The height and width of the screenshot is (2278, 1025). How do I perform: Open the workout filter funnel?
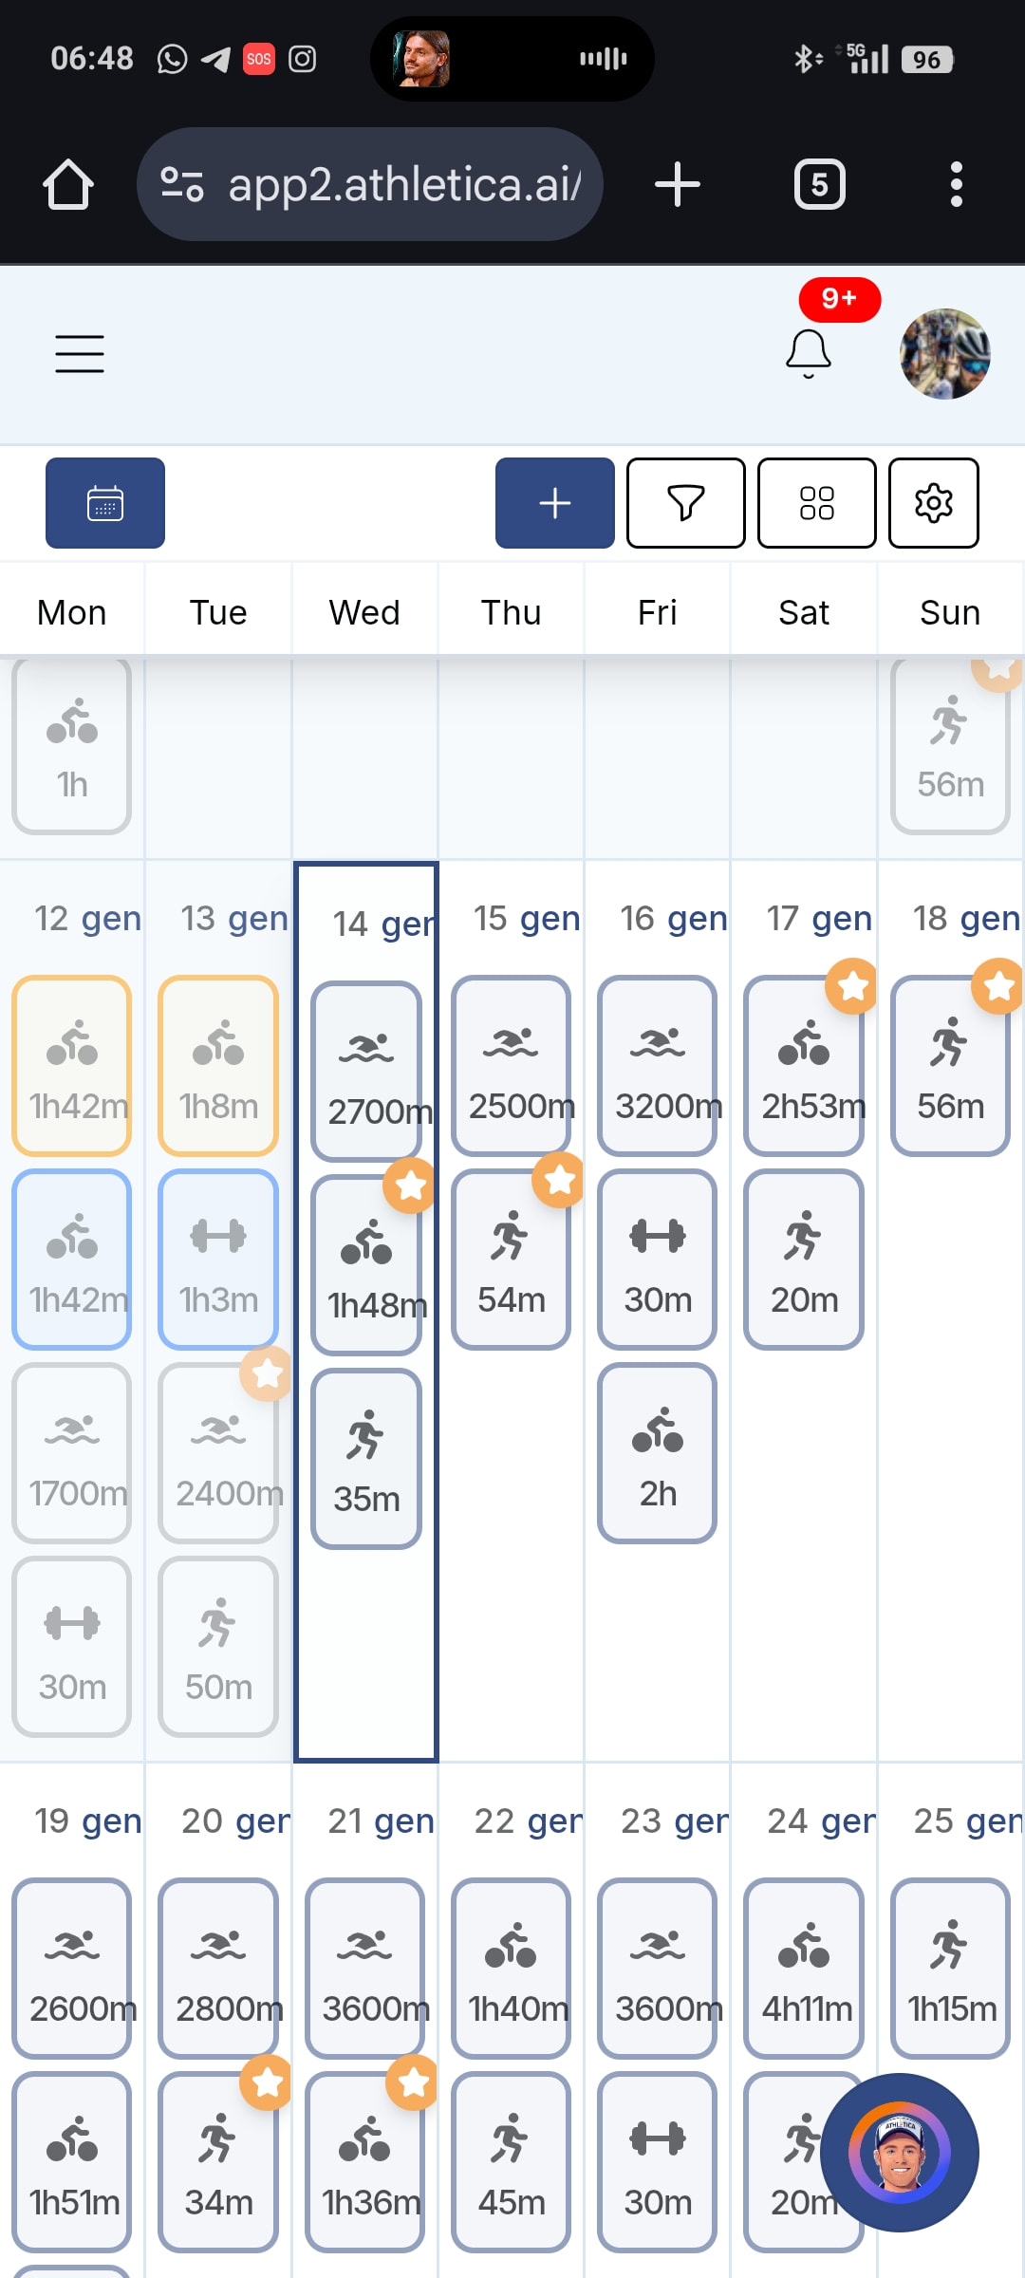(685, 503)
